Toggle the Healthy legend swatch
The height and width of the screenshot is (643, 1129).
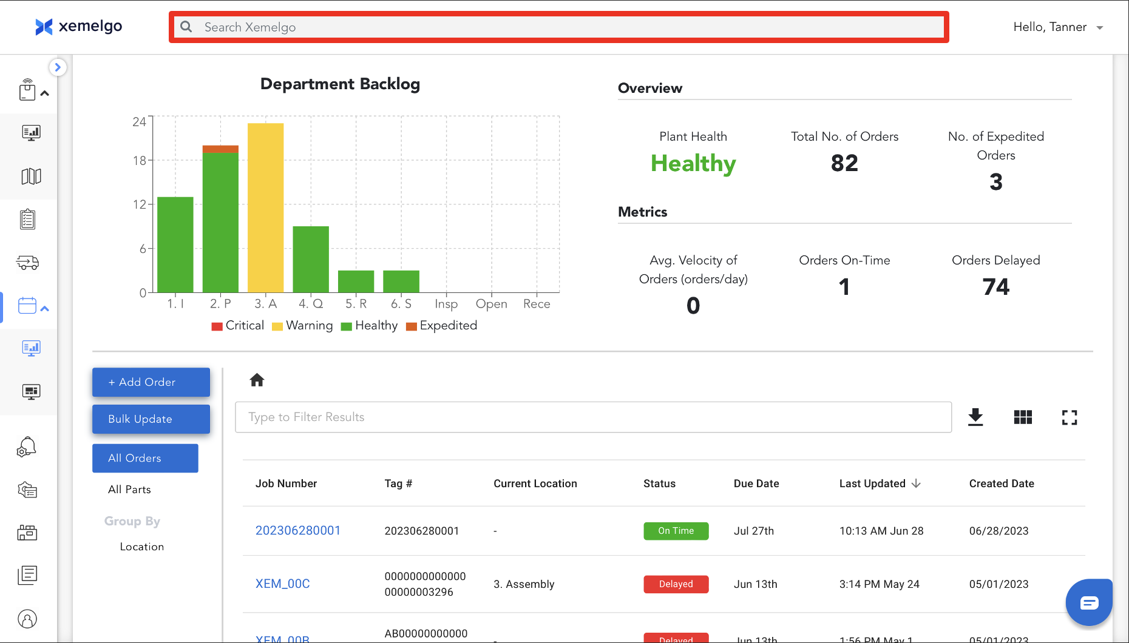(347, 326)
